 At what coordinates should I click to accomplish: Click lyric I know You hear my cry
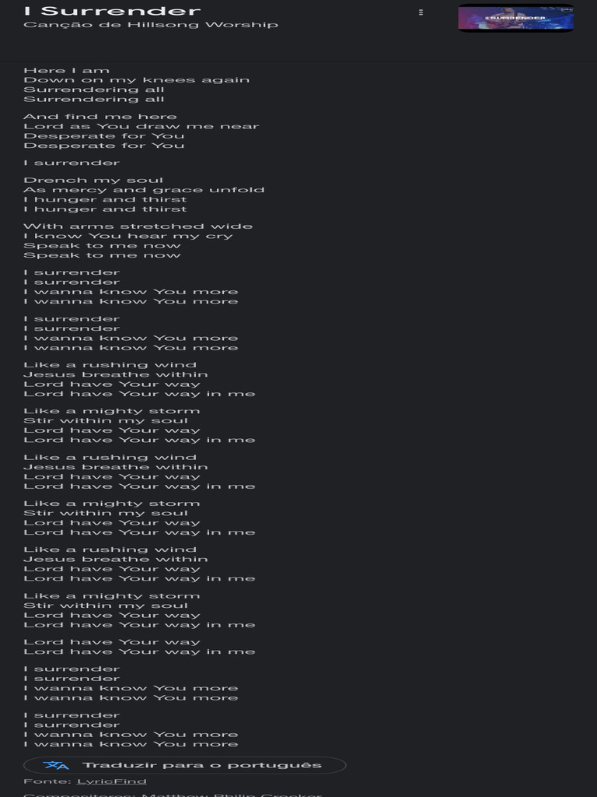coord(128,236)
